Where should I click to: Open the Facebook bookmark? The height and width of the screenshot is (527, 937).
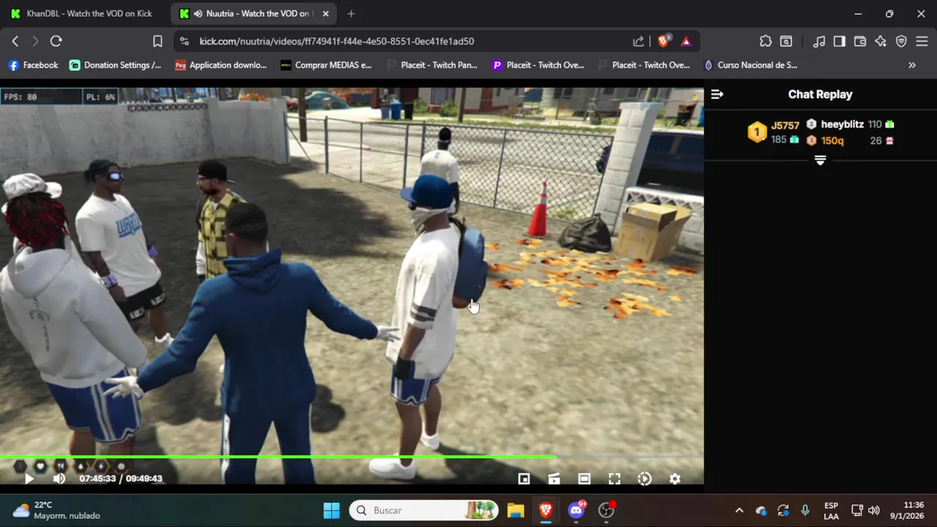[x=33, y=65]
